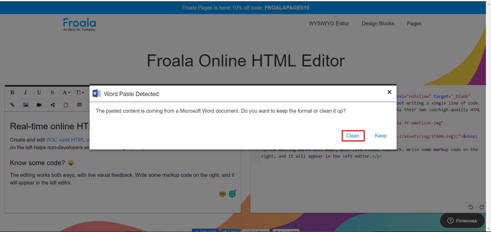Screen dimensions: 491x232
Task: Open Design Blocks nav item
Action: click(378, 24)
